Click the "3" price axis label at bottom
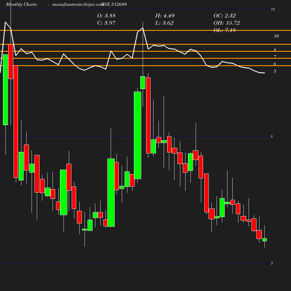 272,263
